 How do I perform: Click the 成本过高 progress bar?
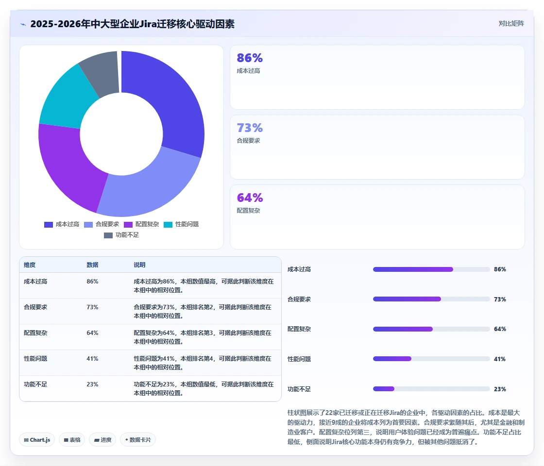coord(431,269)
